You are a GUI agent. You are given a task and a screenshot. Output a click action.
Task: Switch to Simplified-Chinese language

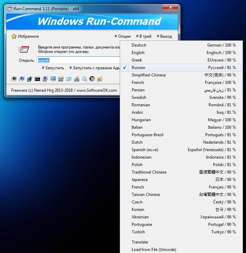click(181, 75)
